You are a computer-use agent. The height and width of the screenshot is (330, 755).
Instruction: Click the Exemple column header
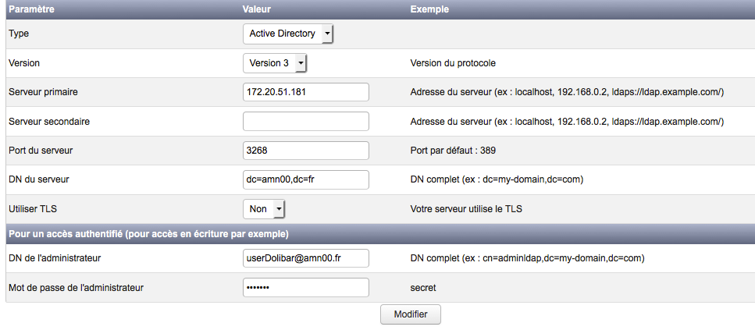(x=429, y=9)
